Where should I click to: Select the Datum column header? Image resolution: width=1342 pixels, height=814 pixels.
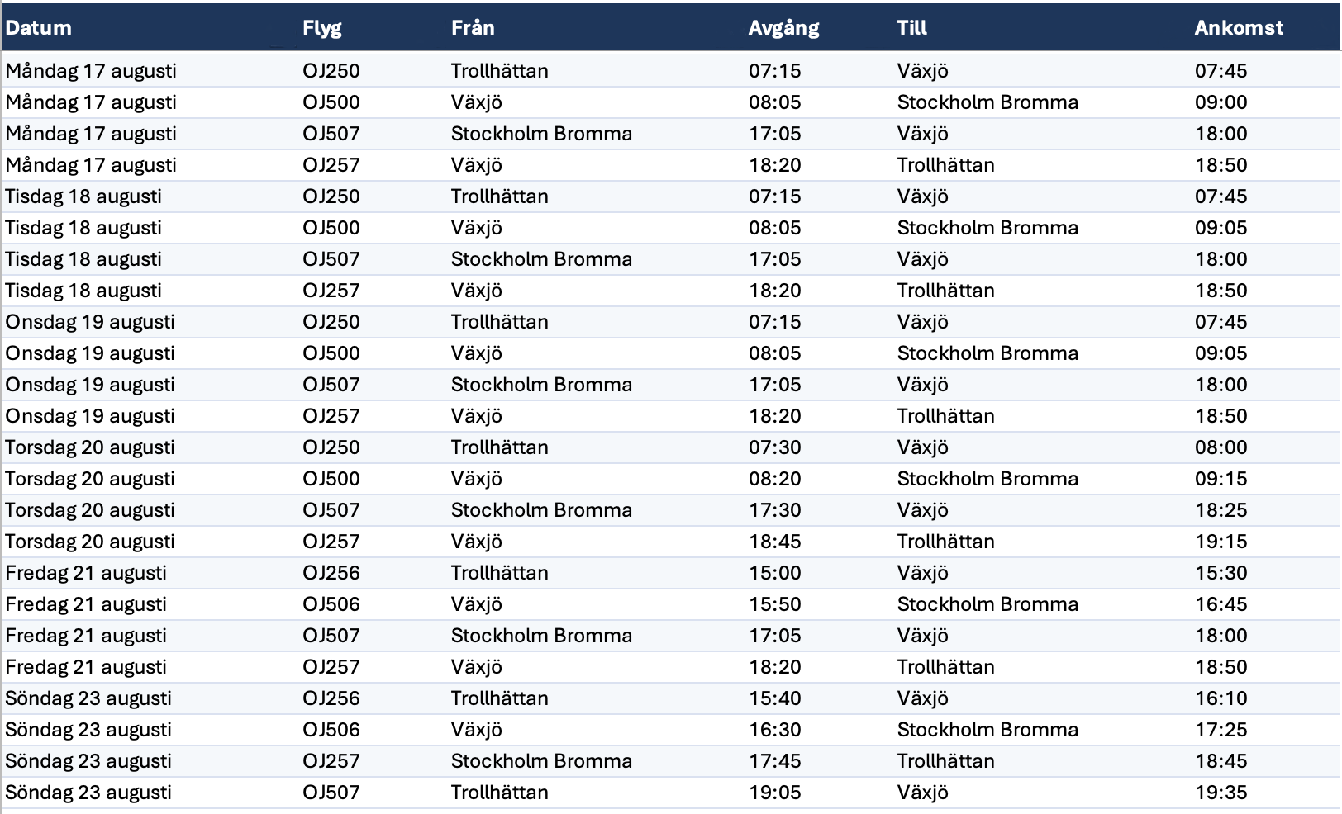[x=38, y=28]
